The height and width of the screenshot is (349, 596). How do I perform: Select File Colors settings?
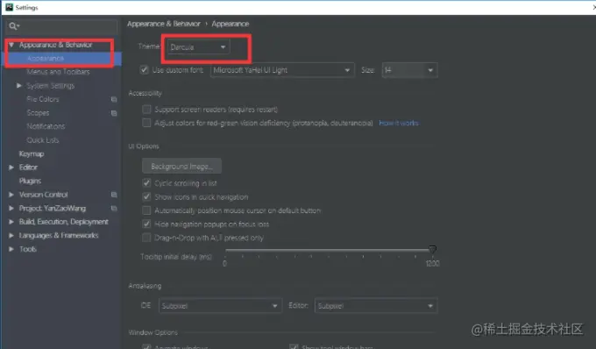click(x=43, y=99)
